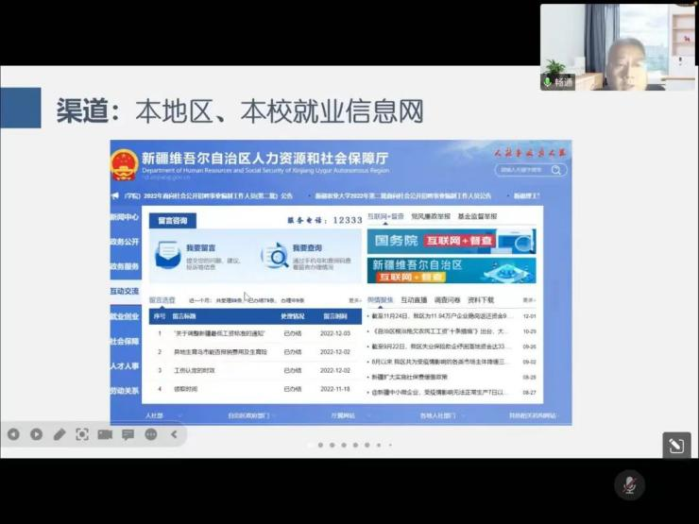Toggle the muted microphone button
The width and height of the screenshot is (699, 524).
(x=628, y=485)
